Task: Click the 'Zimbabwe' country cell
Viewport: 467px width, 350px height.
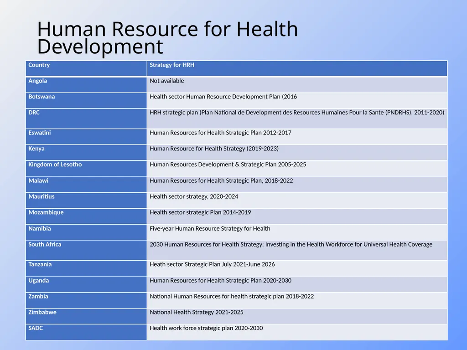Action: 86,316
